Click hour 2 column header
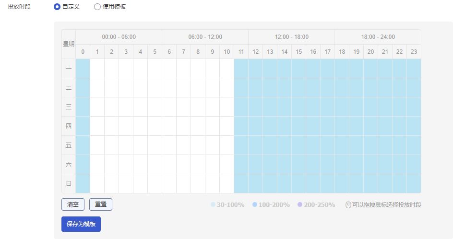 (x=111, y=52)
